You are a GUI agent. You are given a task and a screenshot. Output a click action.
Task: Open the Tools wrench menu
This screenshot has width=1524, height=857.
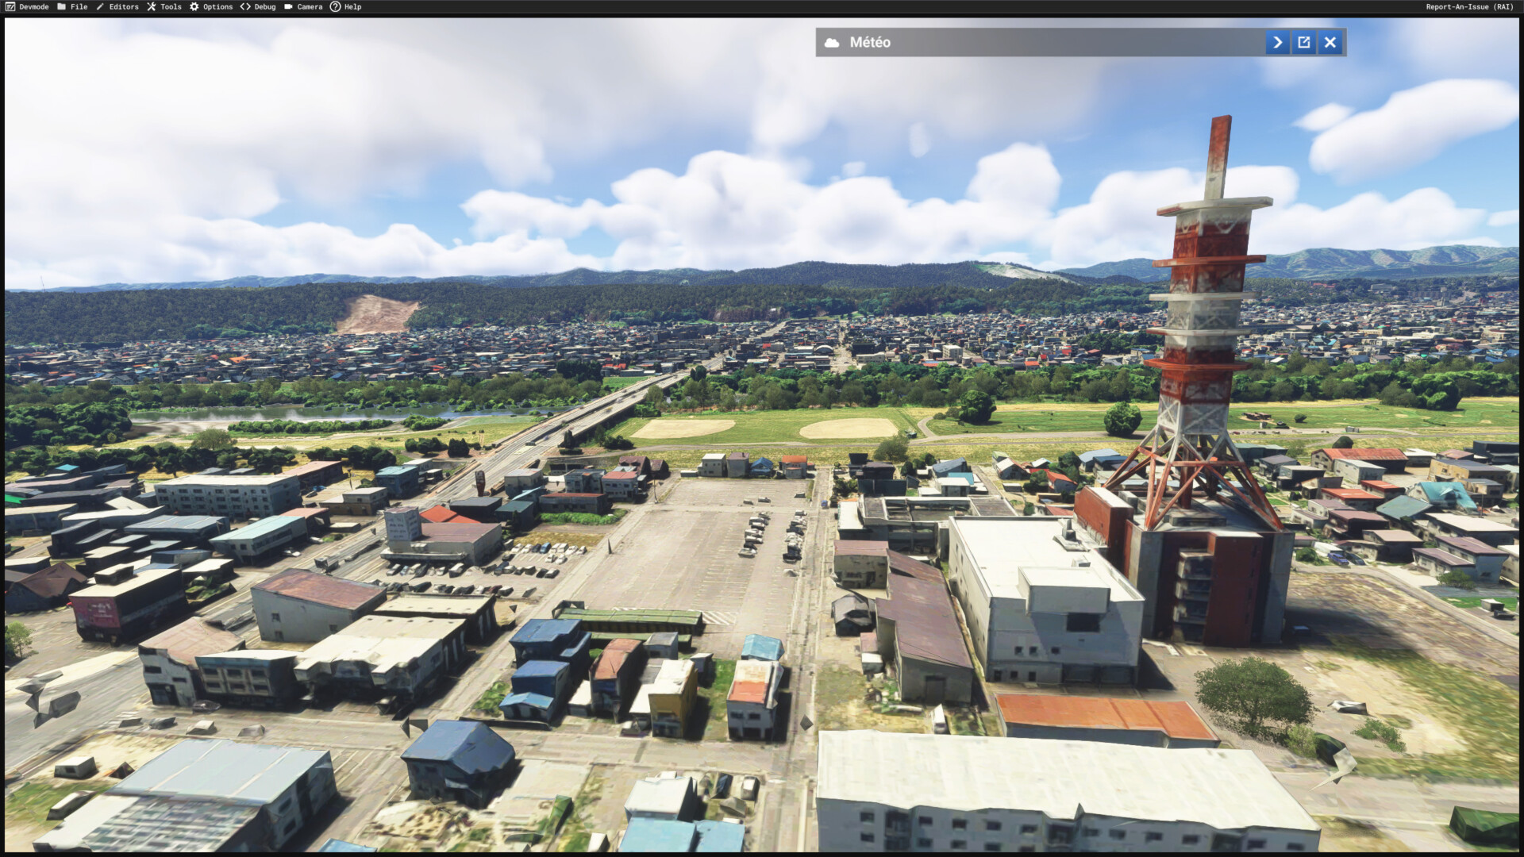coord(152,6)
